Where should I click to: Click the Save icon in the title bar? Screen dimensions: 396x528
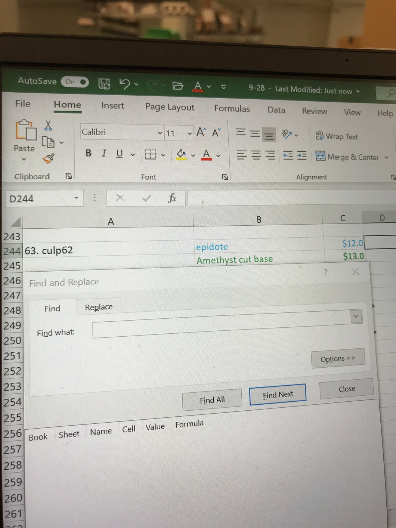[104, 84]
